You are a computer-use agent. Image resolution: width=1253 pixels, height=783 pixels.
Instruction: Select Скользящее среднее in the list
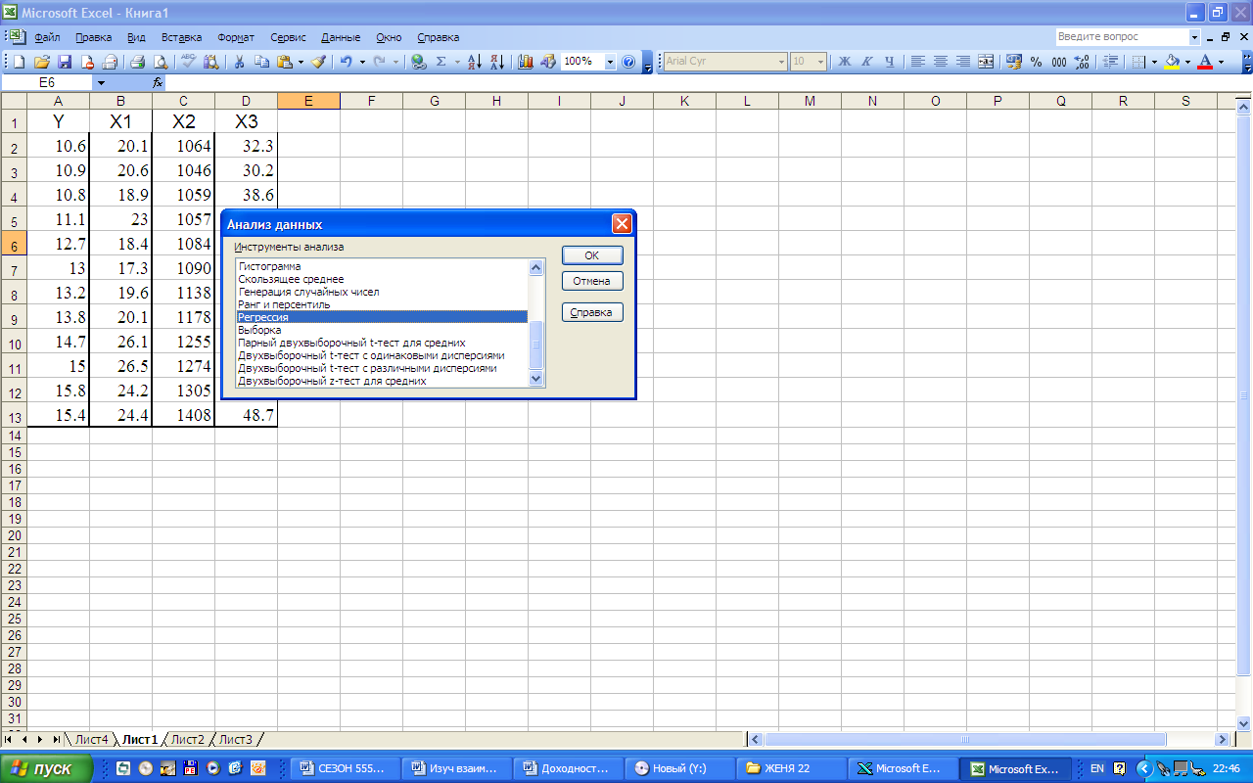click(x=382, y=279)
